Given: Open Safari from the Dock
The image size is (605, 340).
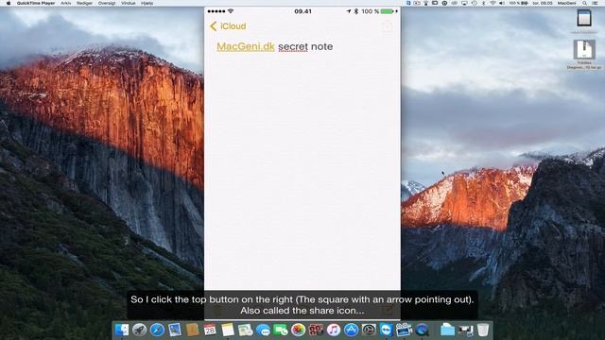Looking at the screenshot, I should (157, 330).
